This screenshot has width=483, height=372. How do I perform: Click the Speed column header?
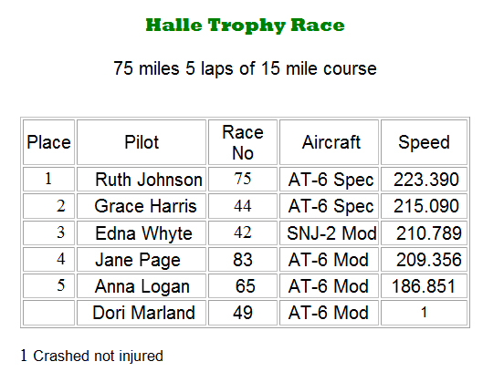[x=424, y=142]
